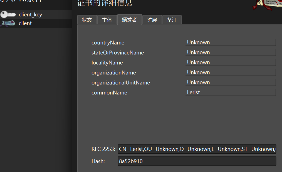282x172 pixels.
Task: Click the certificate icon beside client
Action: (x=8, y=23)
